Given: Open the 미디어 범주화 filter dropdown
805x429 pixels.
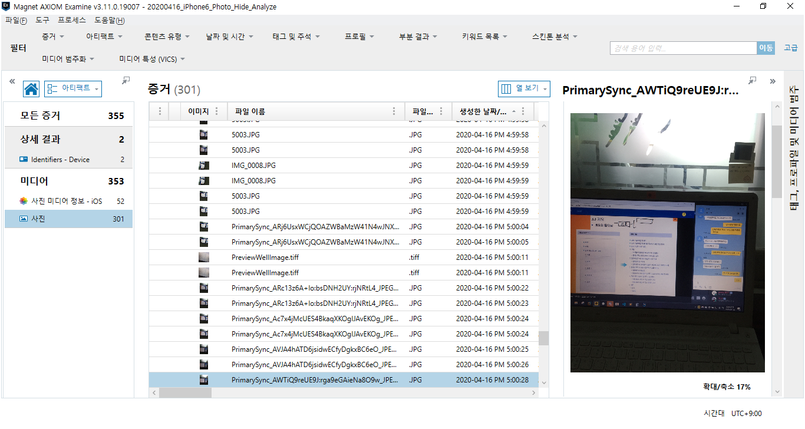Looking at the screenshot, I should (x=68, y=59).
